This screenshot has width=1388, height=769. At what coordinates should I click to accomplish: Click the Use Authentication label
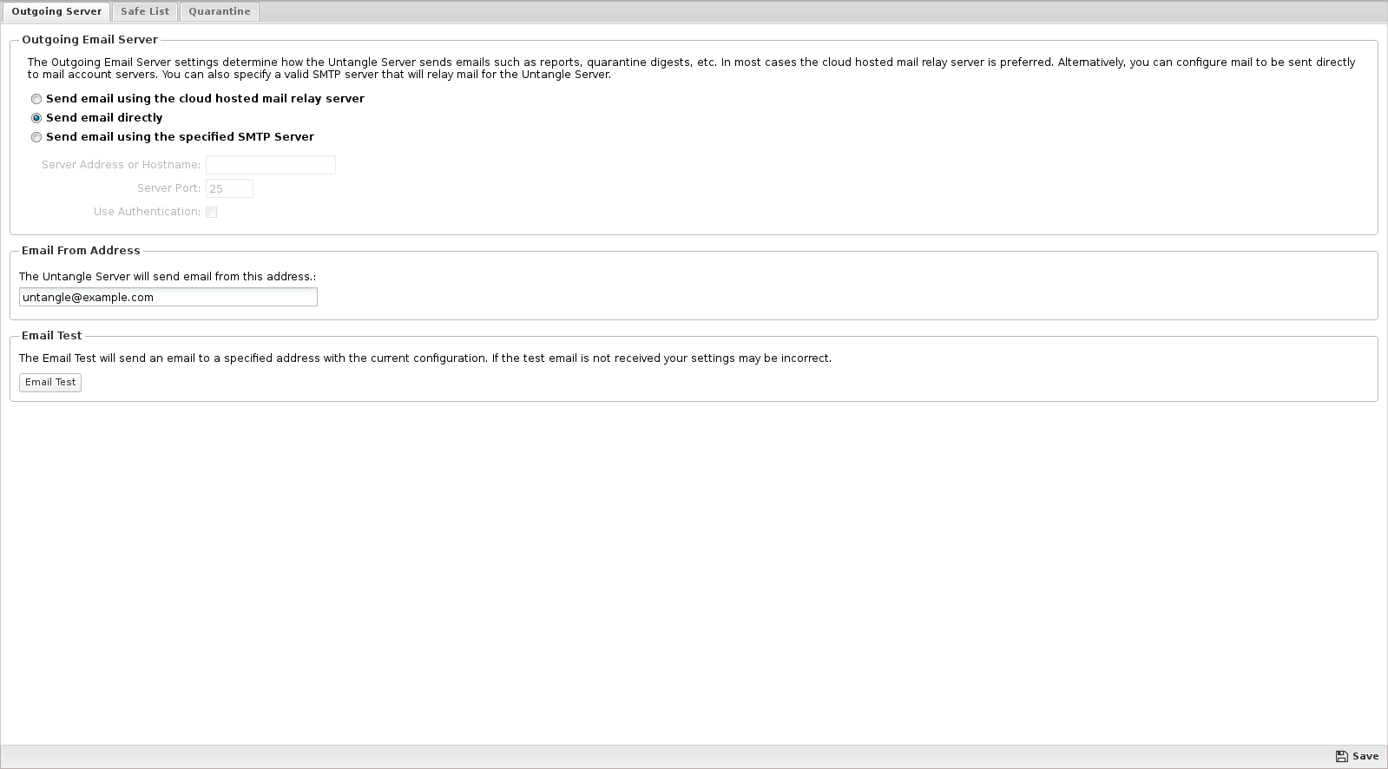148,212
